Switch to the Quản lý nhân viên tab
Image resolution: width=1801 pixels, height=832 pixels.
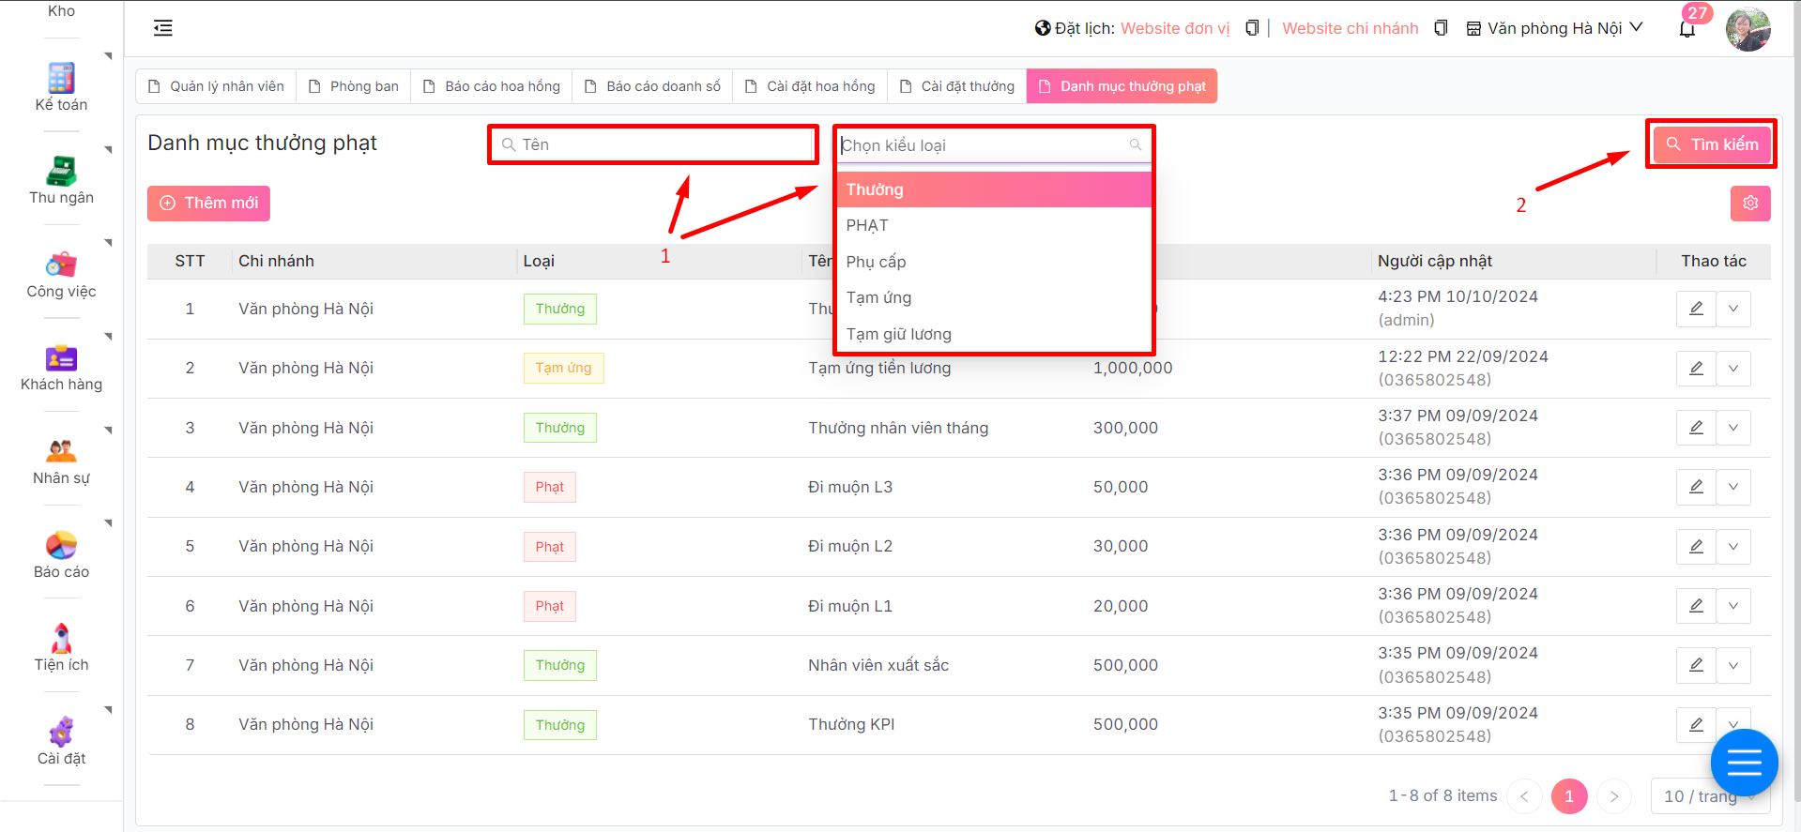(x=217, y=86)
